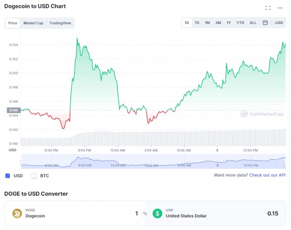Enable the BTC checkbox
Image resolution: width=291 pixels, height=230 pixels.
tap(34, 176)
